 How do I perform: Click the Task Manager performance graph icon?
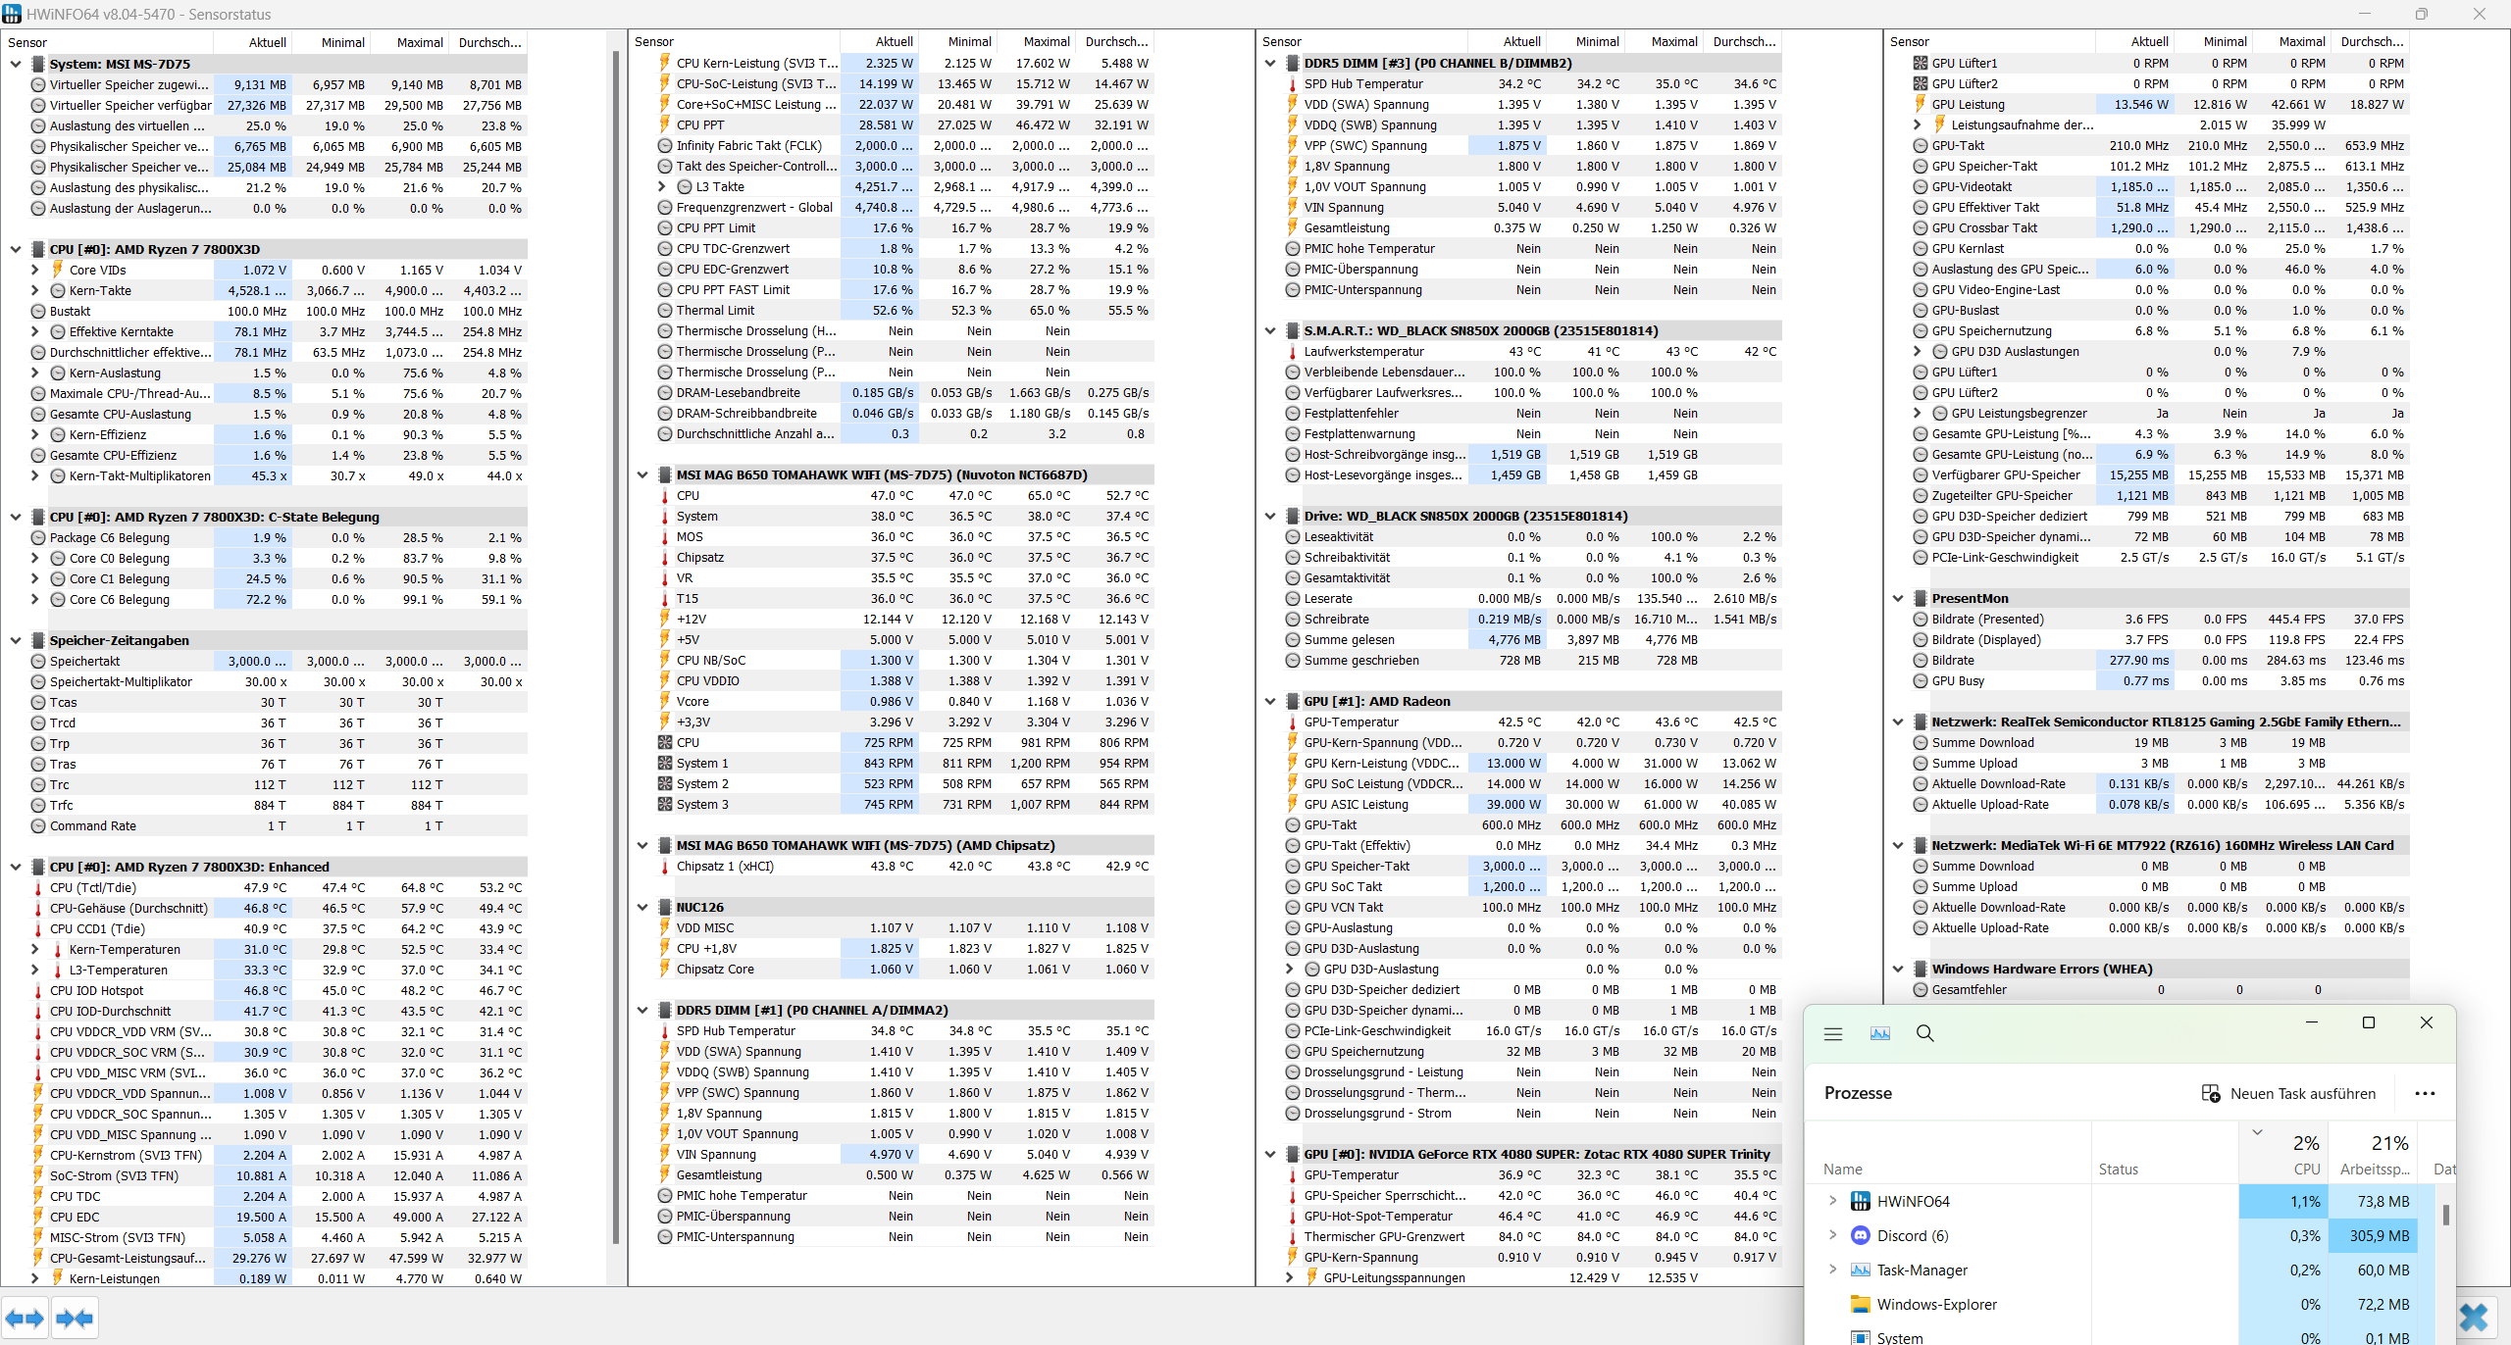coord(1879,1033)
